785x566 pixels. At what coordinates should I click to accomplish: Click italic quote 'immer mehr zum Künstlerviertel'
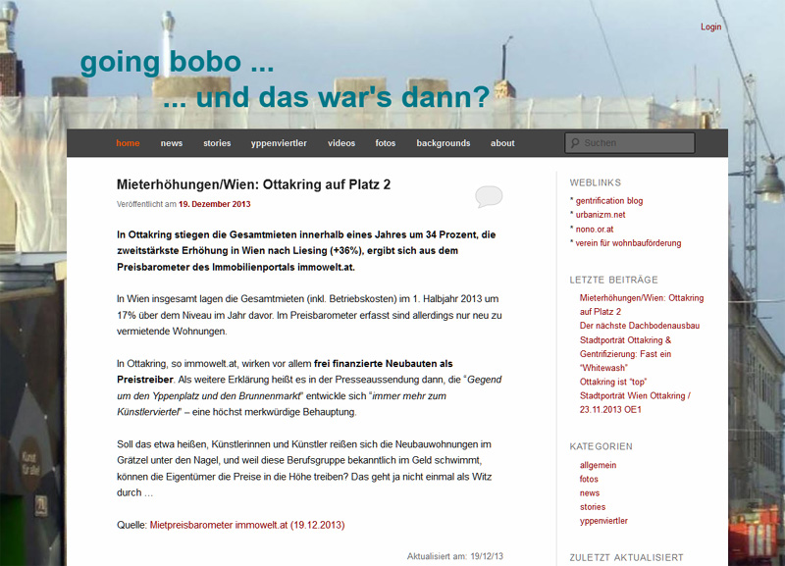click(282, 404)
